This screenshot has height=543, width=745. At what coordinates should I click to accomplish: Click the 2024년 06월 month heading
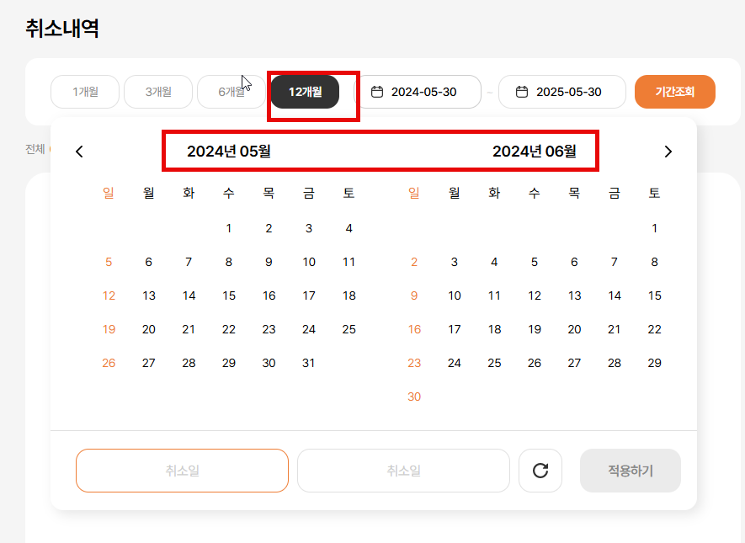pyautogui.click(x=535, y=152)
